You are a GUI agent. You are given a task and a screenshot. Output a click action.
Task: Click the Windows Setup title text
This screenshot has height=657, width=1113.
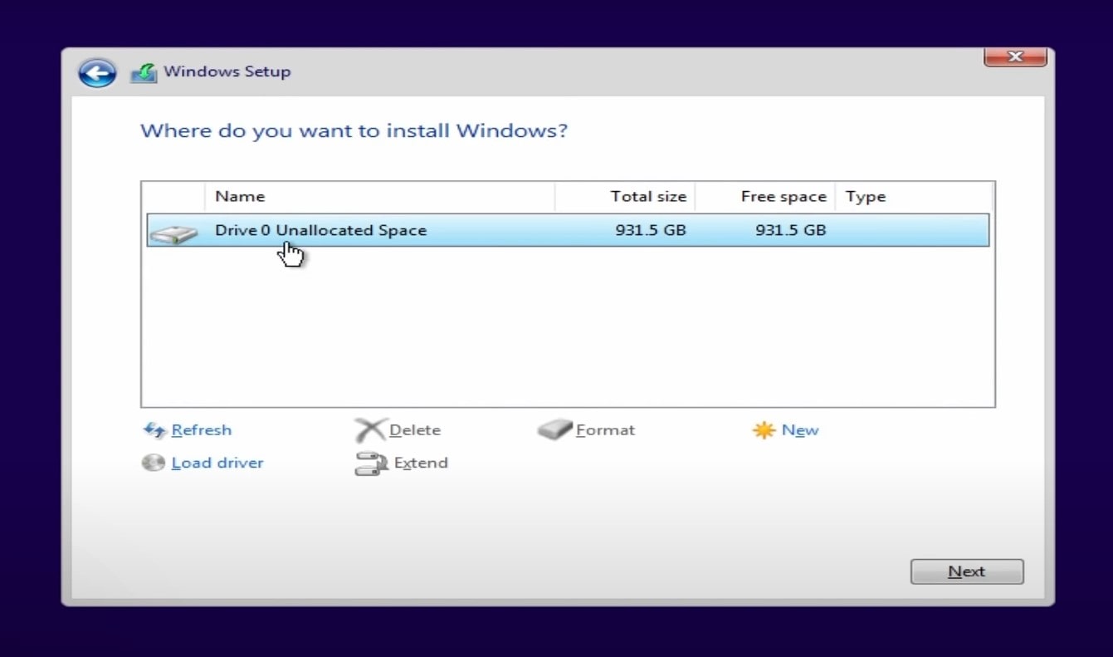[x=227, y=71]
